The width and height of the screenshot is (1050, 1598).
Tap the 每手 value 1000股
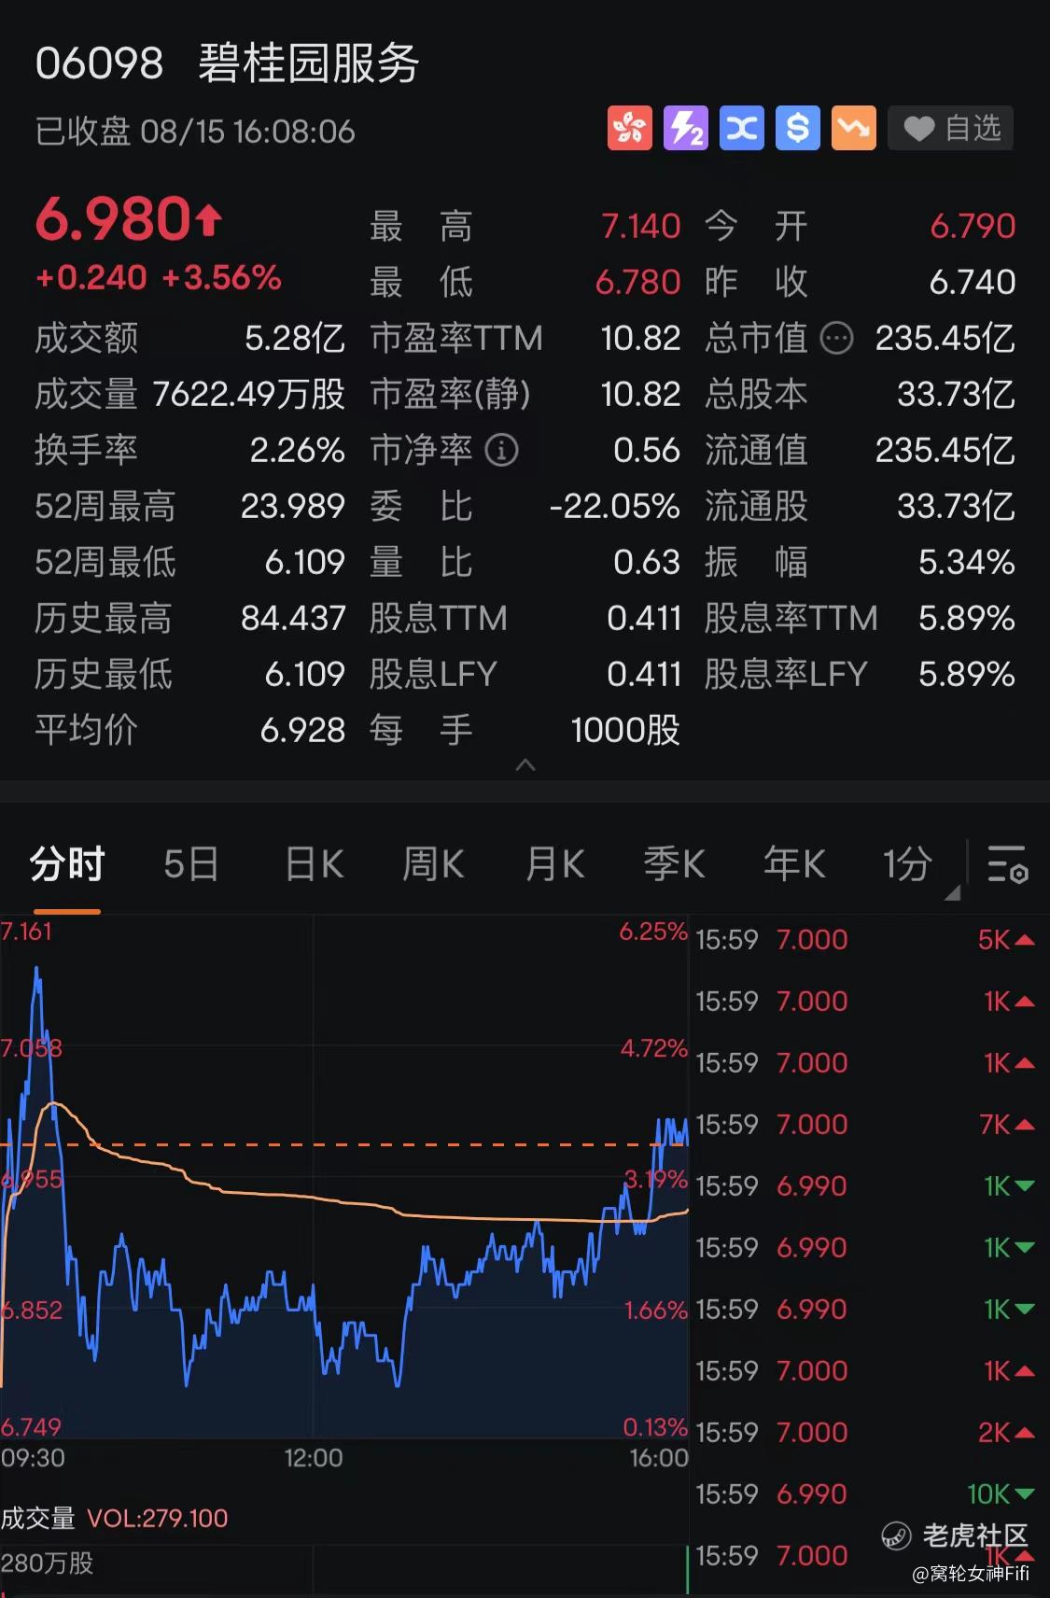(625, 730)
